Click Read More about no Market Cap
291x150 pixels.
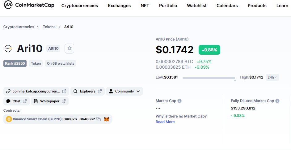[165, 122]
